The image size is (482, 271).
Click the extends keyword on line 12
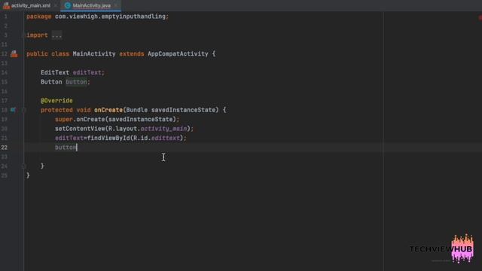tap(132, 53)
